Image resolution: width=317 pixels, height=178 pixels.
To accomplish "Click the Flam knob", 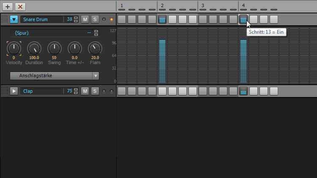I will coord(95,49).
